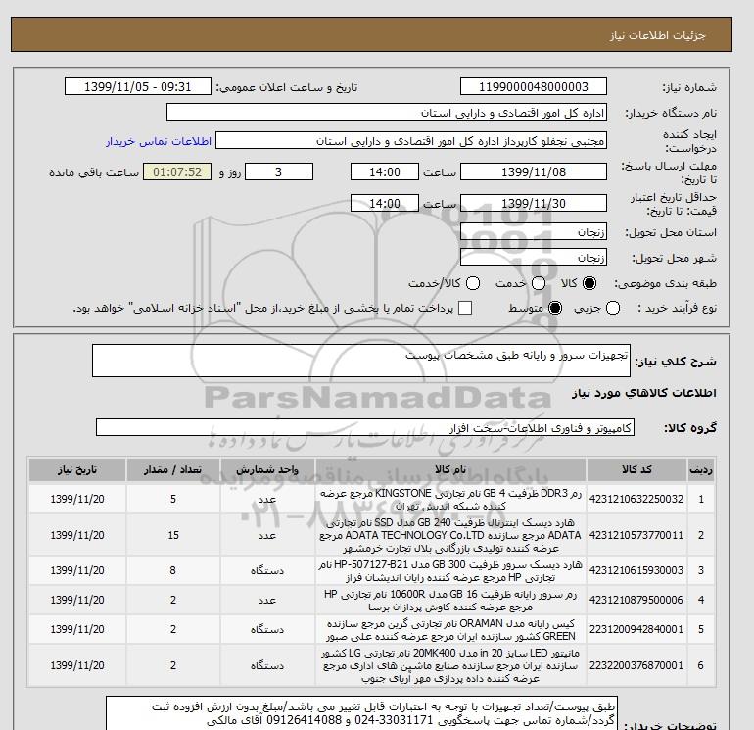Open the اطلاعات تماس خریدار link
The width and height of the screenshot is (754, 730).
(159, 141)
